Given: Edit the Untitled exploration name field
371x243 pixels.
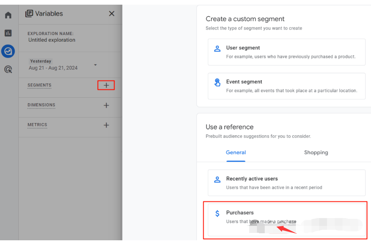Looking at the screenshot, I should [52, 40].
